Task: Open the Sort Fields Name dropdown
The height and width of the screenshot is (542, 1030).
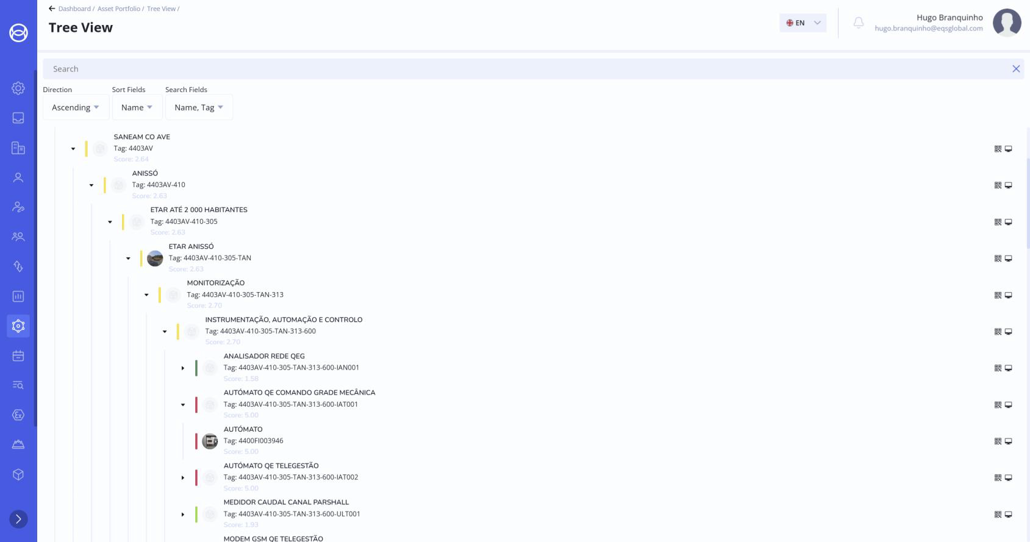Action: (137, 107)
